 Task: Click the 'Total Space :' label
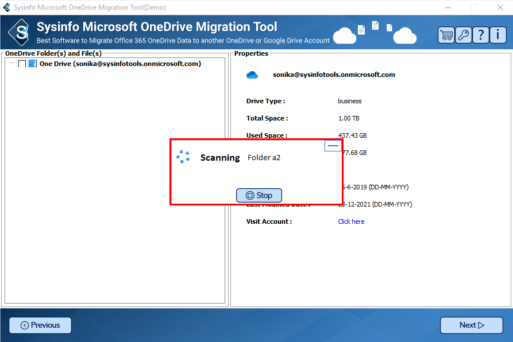[x=267, y=118]
